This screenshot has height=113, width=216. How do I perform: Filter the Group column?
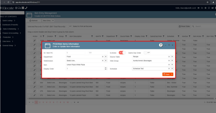pyautogui.click(x=66, y=36)
